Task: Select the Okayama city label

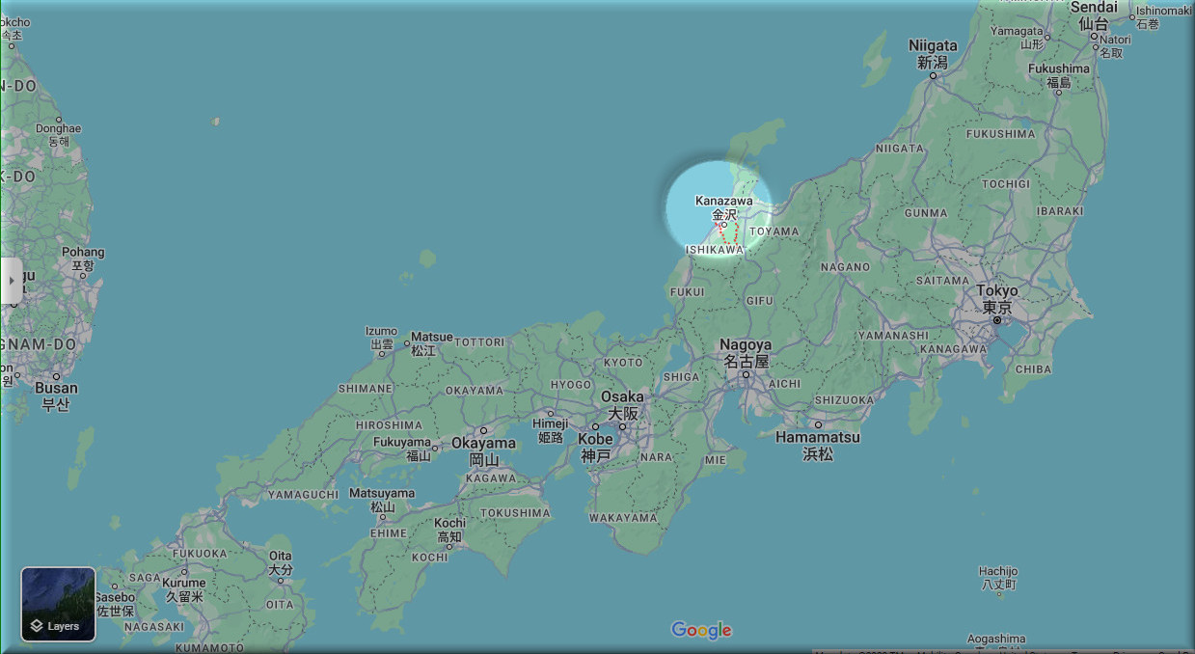Action: coord(483,444)
